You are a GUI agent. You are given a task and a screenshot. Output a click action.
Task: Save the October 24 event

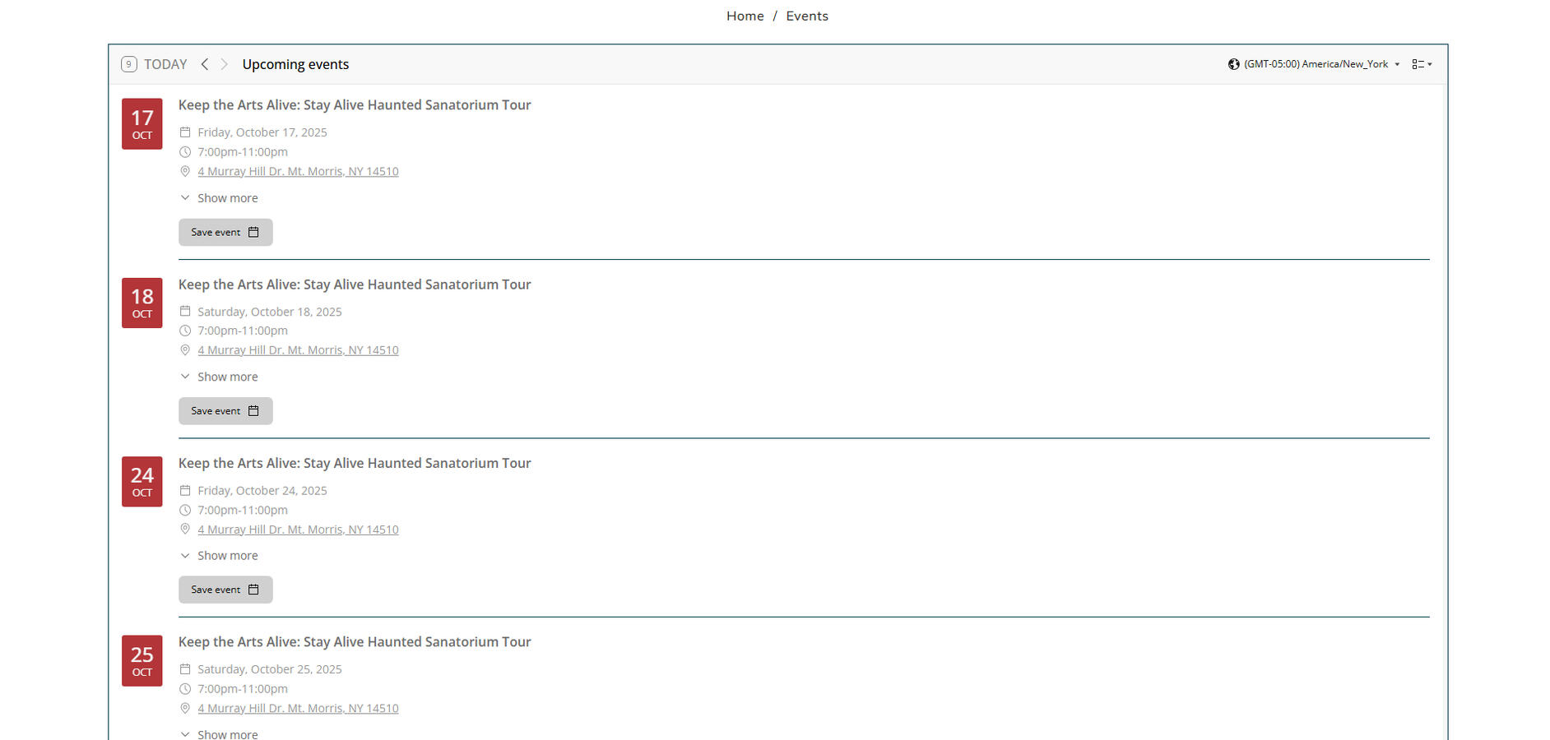pos(225,590)
